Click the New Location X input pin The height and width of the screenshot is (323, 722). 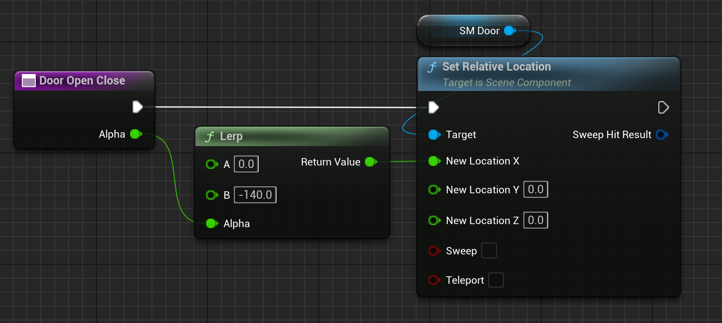click(x=434, y=161)
